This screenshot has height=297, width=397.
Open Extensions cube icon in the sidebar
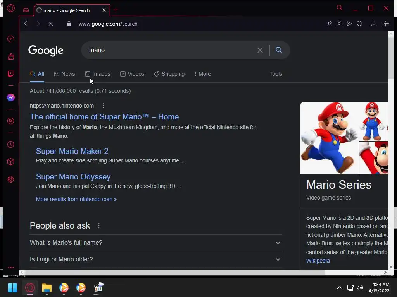click(x=10, y=162)
